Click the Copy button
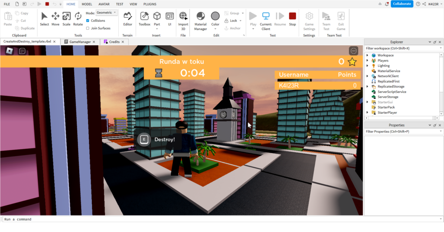 point(22,13)
